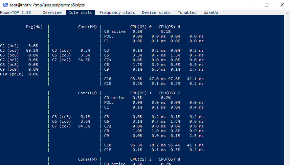Viewport: 290px width, 165px height.
Task: Click the CPU(OS) 7 header
Action: point(169,93)
